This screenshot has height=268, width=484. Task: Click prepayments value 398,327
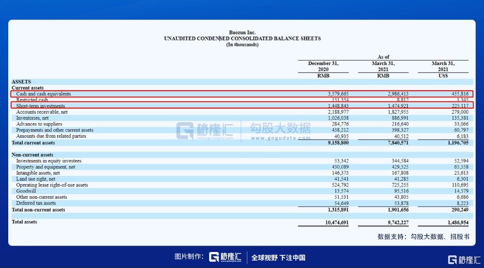pos(400,130)
